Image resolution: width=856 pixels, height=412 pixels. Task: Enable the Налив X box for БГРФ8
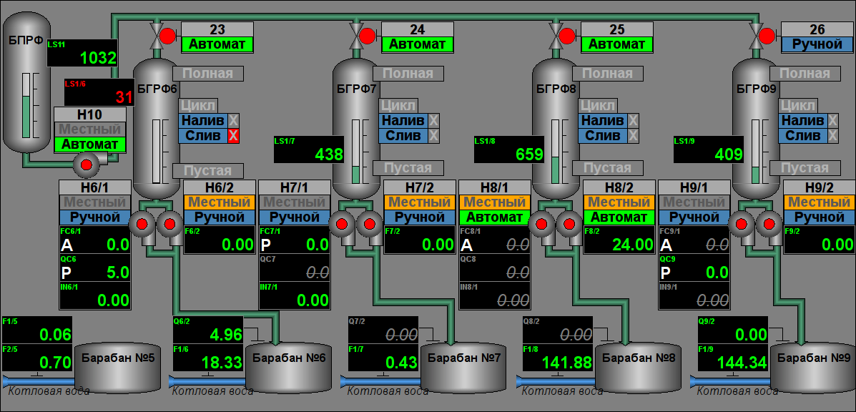pyautogui.click(x=633, y=121)
